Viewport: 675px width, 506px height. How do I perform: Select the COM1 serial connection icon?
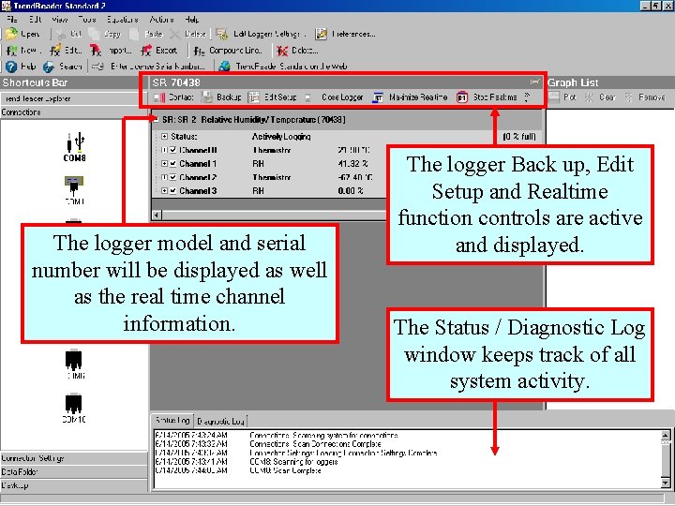tap(74, 186)
